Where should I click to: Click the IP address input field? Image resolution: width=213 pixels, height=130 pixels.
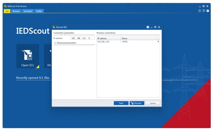click(x=83, y=38)
